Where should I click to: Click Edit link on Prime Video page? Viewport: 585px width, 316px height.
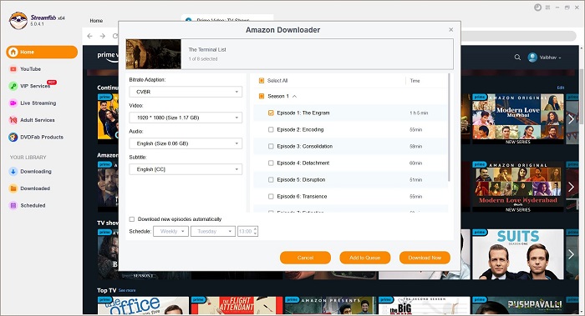(x=561, y=88)
